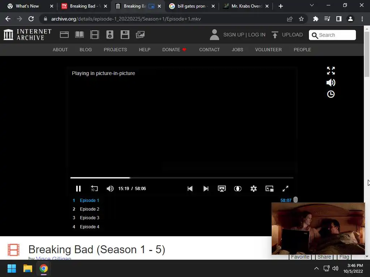The width and height of the screenshot is (370, 277).
Task: Click the share page icon in address bar
Action: click(x=290, y=19)
